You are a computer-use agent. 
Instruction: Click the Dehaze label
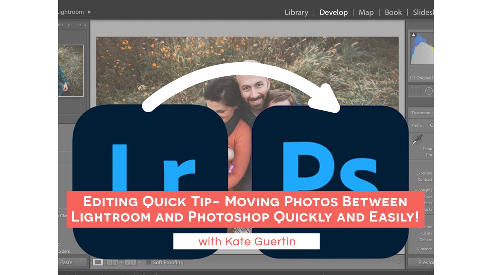tap(426, 240)
